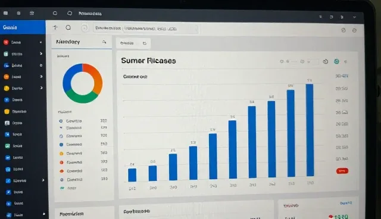Screen dimensions: 381x219
Task: Click the leftmost square icon in dark top bar
Action: click(5, 13)
